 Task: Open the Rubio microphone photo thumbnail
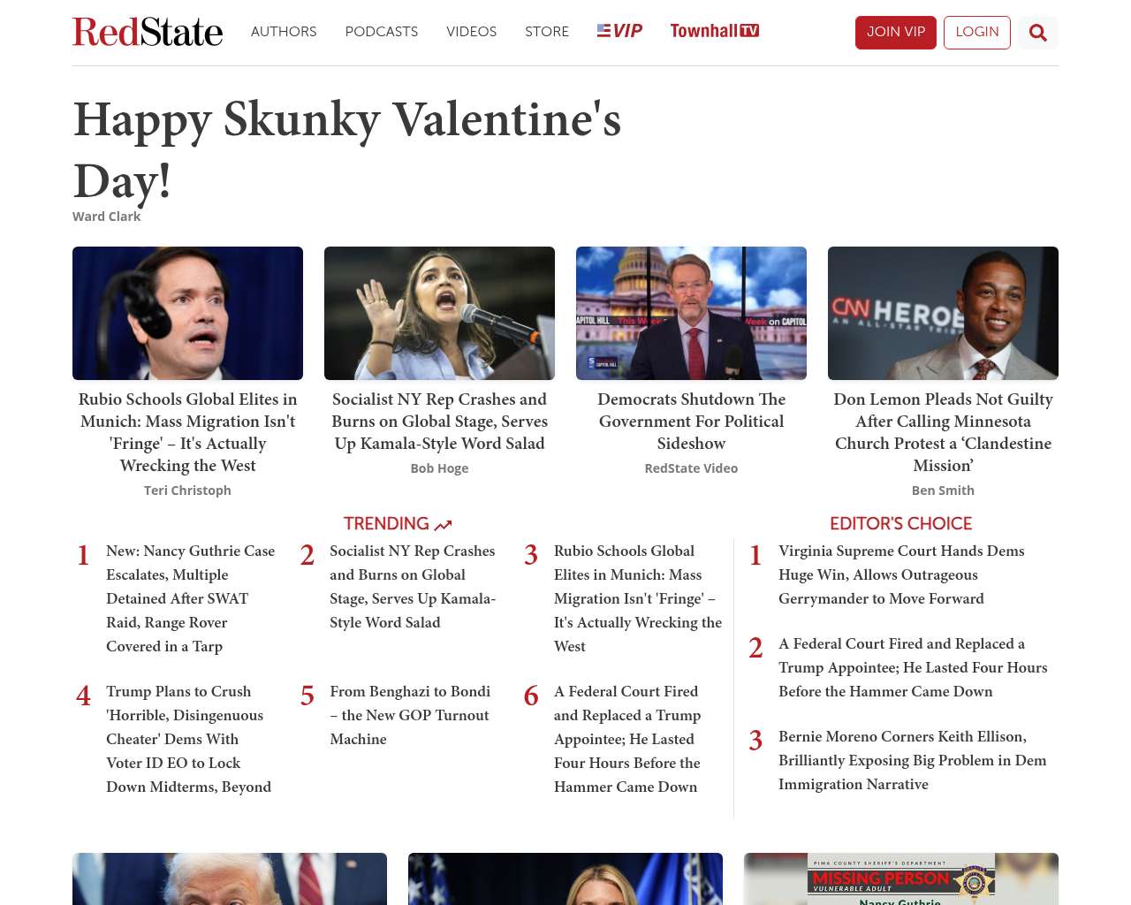(187, 314)
